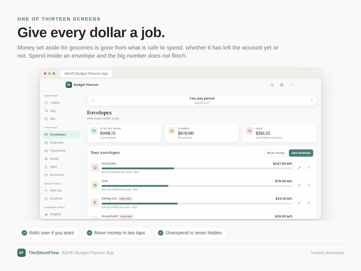The width and height of the screenshot is (361, 271).
Task: Click the $670.00 planned amount
Action: pos(186,133)
